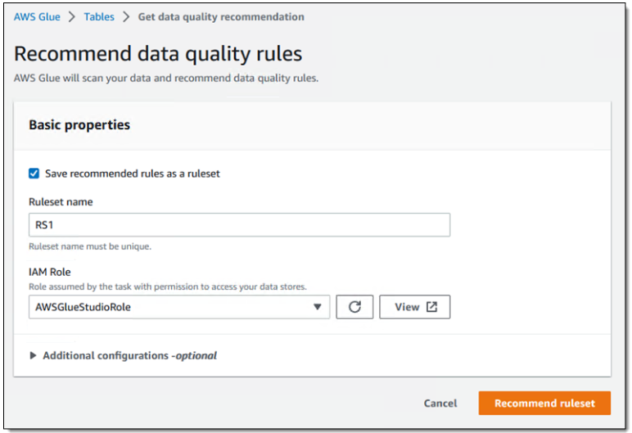Screen dimensions: 632x433
Task: Click 'Get data quality recommendation' breadcrumb item
Action: pyautogui.click(x=221, y=17)
